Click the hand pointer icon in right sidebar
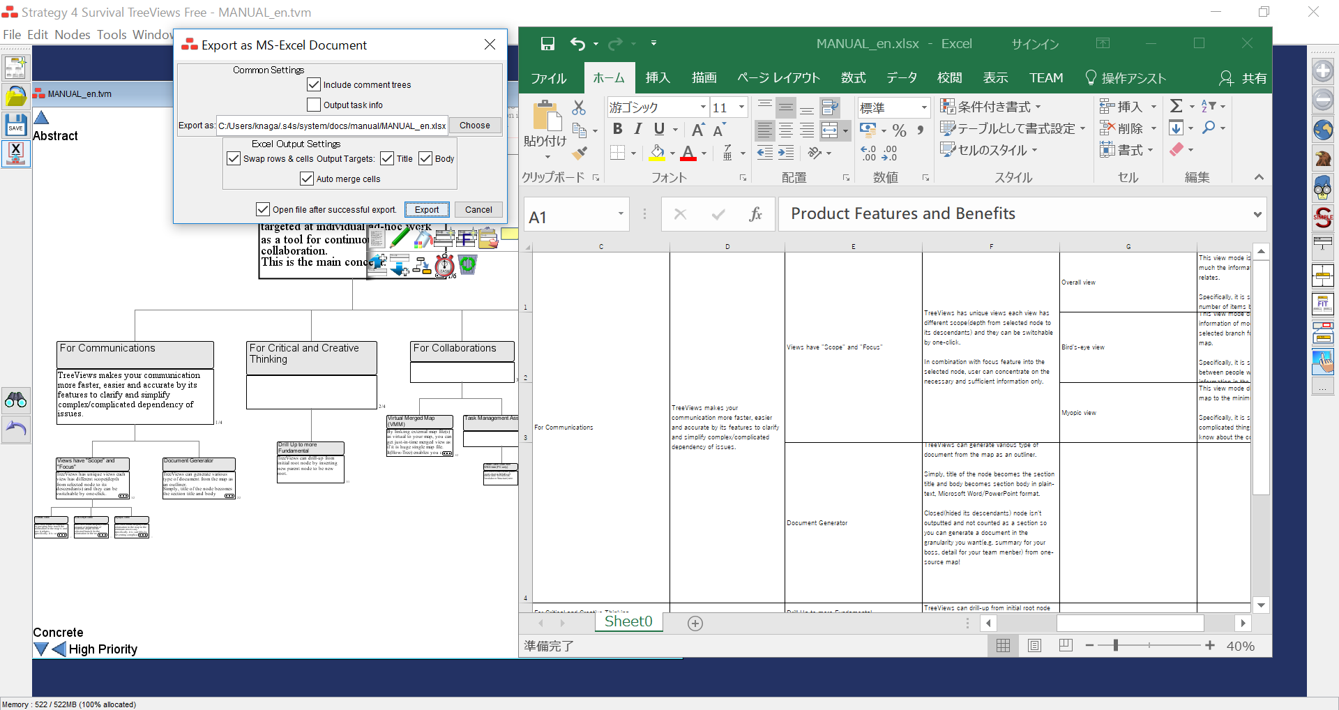This screenshot has height=710, width=1339. click(1322, 362)
